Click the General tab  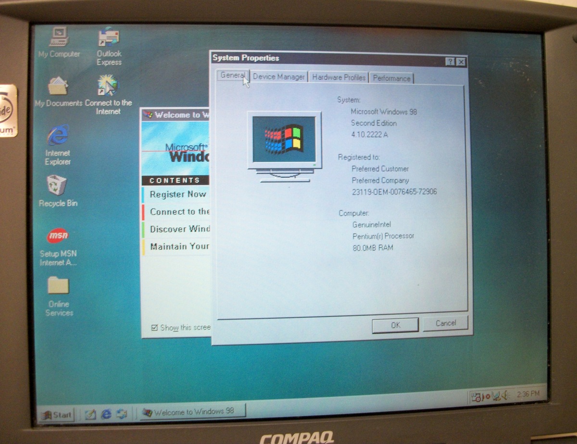click(x=233, y=76)
